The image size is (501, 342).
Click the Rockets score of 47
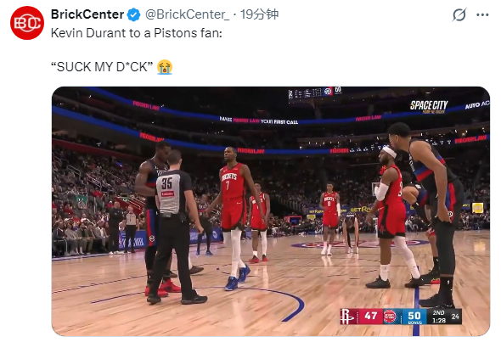(370, 317)
